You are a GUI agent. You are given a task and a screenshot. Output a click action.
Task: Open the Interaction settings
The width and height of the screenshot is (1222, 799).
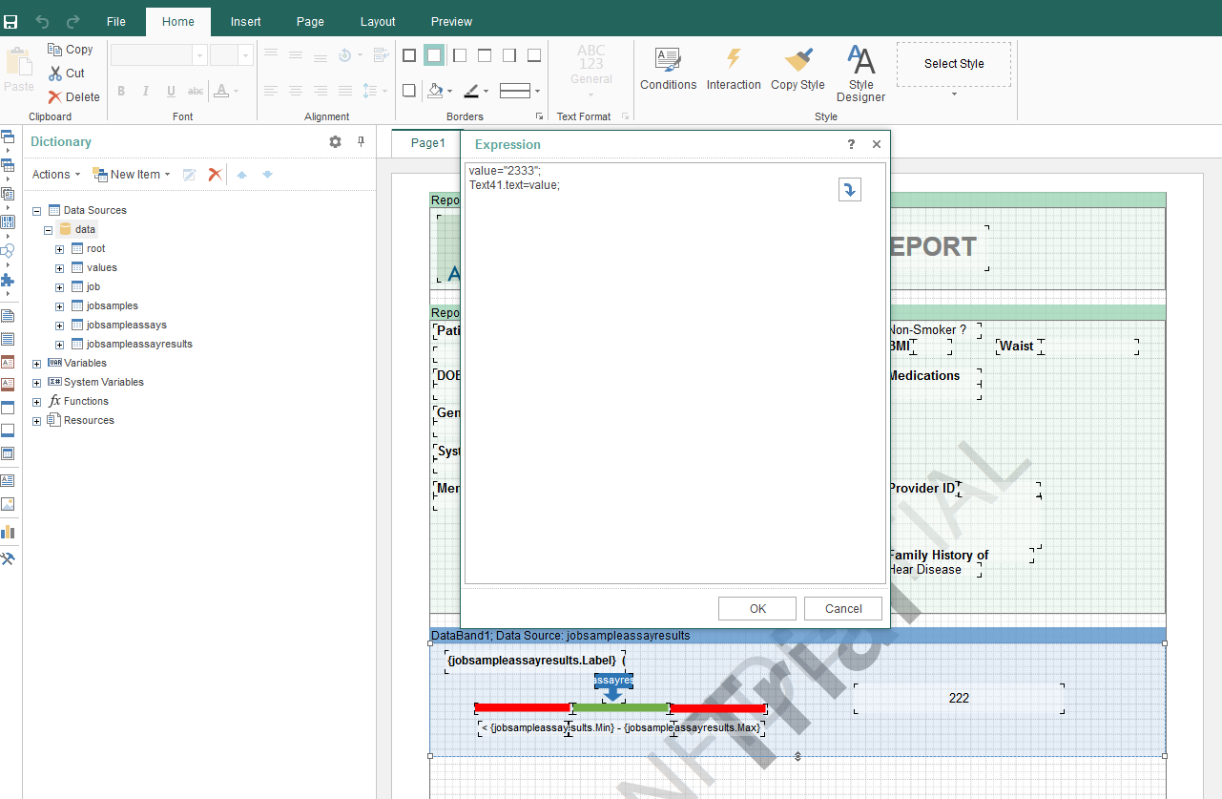[x=734, y=69]
